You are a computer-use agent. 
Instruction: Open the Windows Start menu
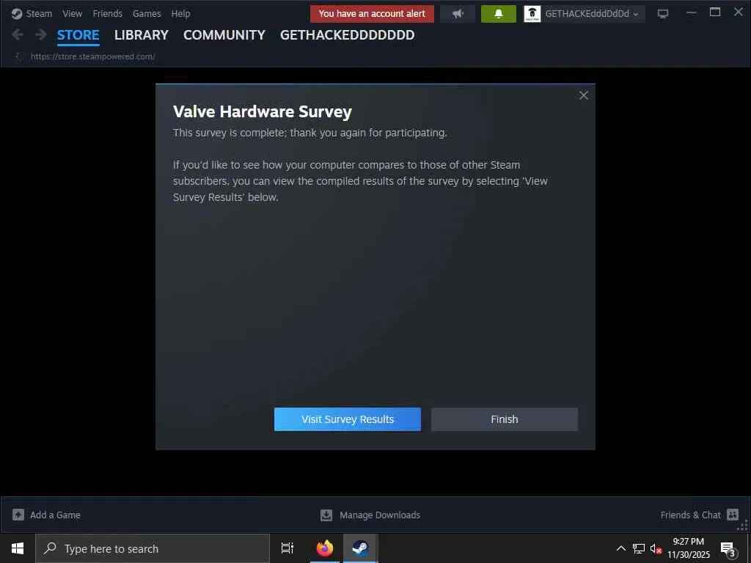[18, 548]
